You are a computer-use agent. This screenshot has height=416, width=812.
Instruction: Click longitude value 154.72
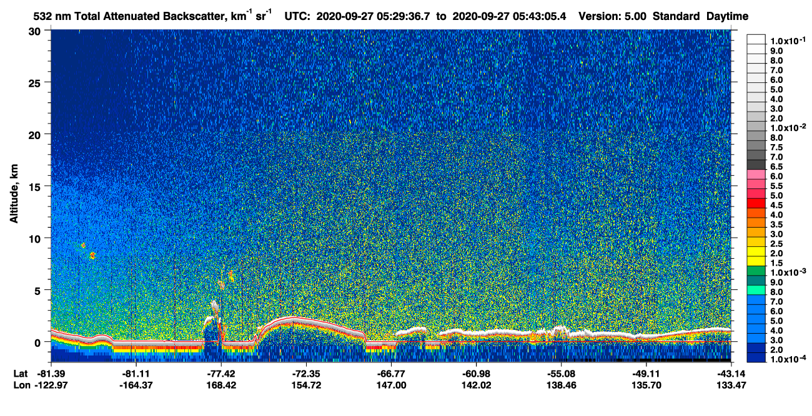[305, 385]
